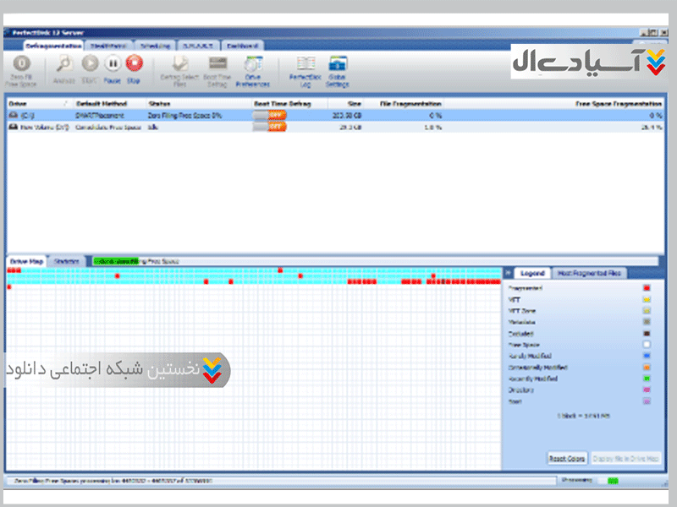Open Drive Preferences from the toolbar
This screenshot has width=677, height=507.
(x=252, y=65)
